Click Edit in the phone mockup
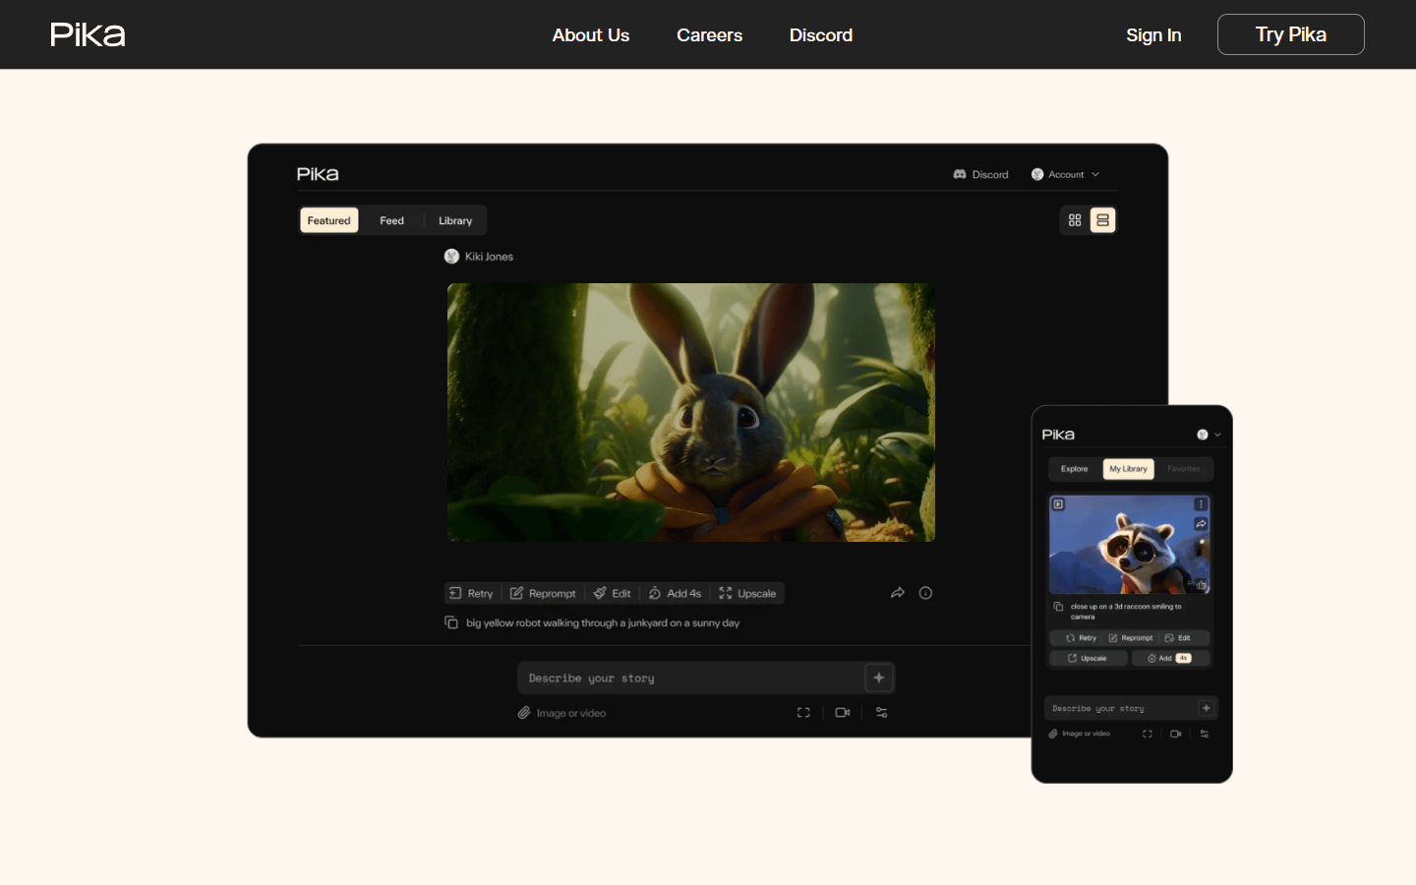 click(x=1177, y=638)
